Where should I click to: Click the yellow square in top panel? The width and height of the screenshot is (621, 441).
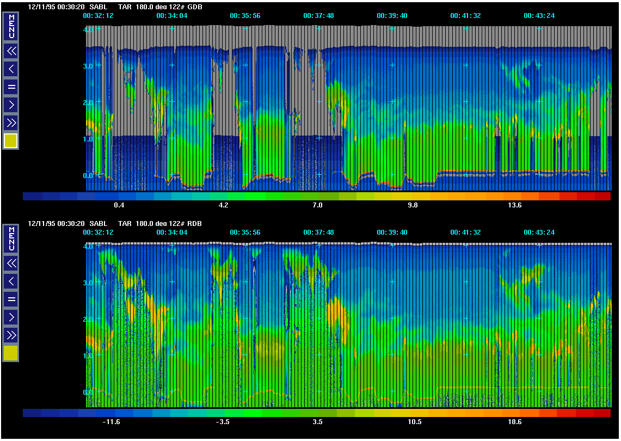[x=11, y=141]
